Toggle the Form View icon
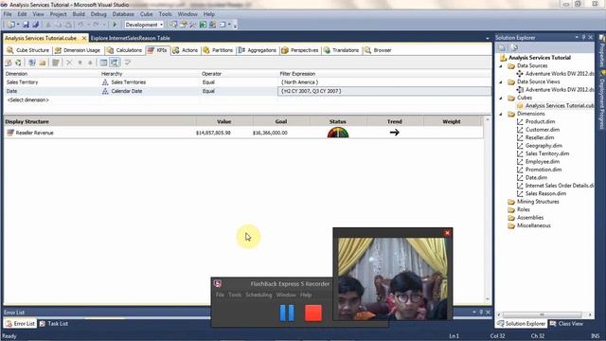The width and height of the screenshot is (606, 341). click(103, 63)
